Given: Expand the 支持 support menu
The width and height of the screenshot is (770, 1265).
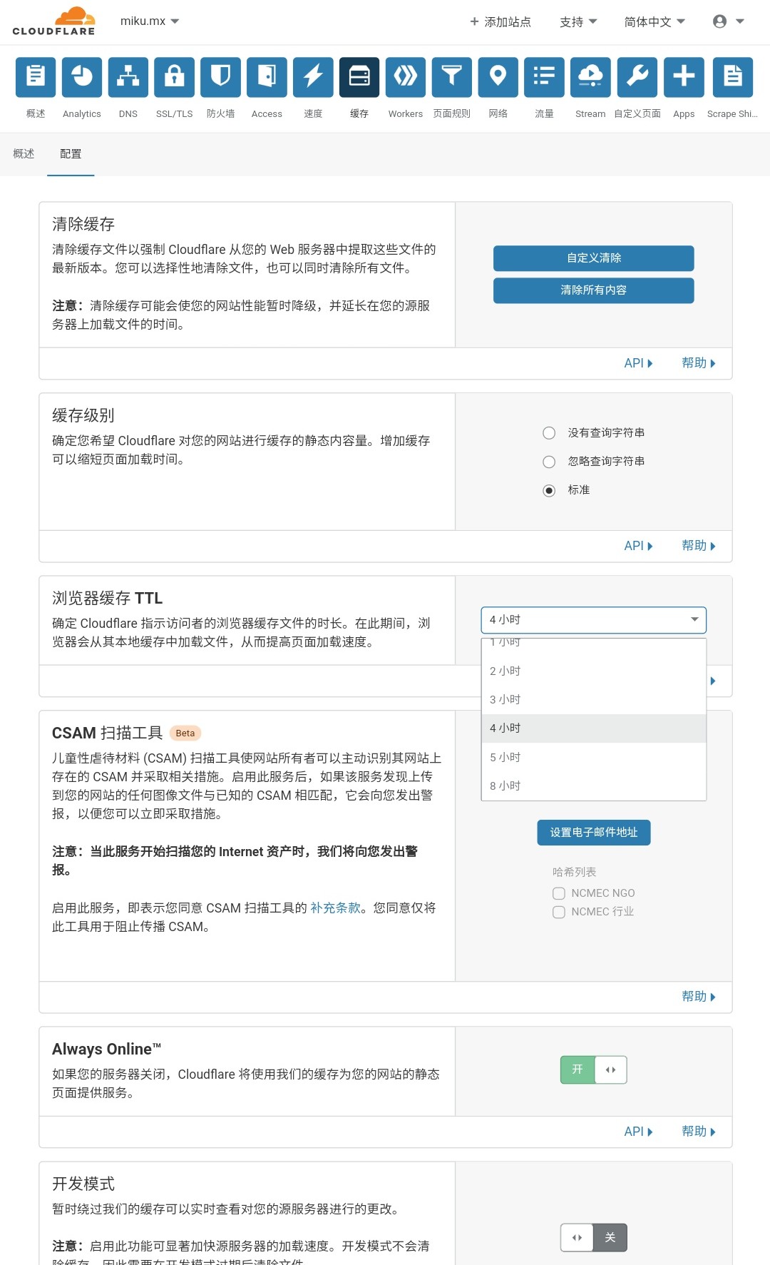Looking at the screenshot, I should [578, 21].
